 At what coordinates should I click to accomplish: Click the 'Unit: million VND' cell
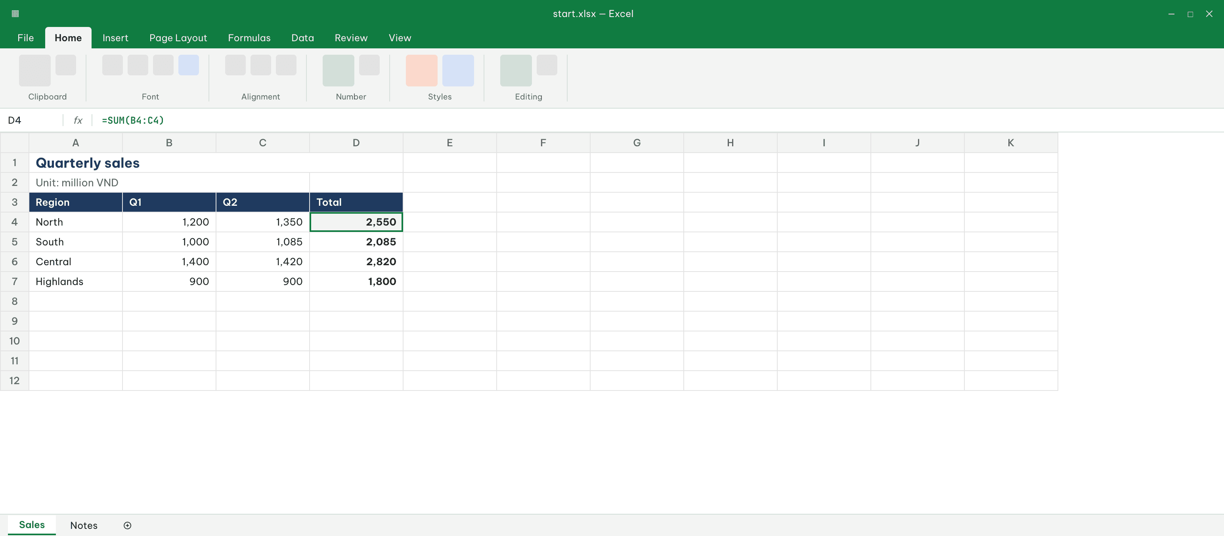[169, 182]
